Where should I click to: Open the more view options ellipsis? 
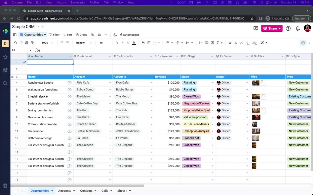pyautogui.click(x=106, y=35)
